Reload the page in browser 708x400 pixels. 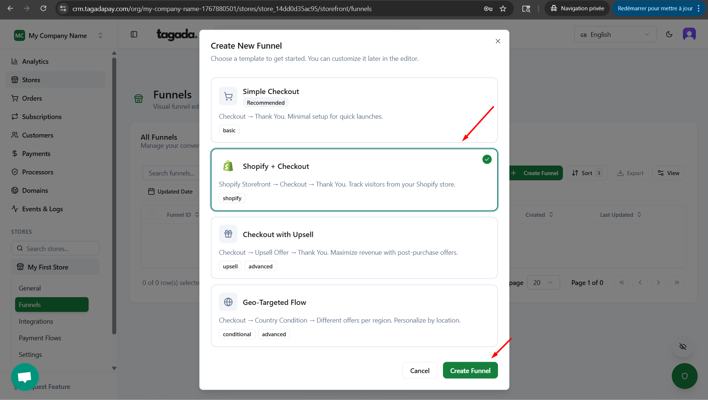coord(43,8)
